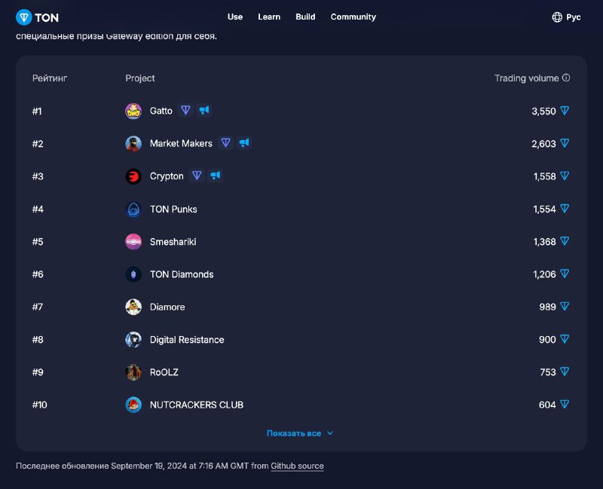Click TON icon next to 3,550 volume
Viewport: 603px width, 489px height.
(x=565, y=111)
